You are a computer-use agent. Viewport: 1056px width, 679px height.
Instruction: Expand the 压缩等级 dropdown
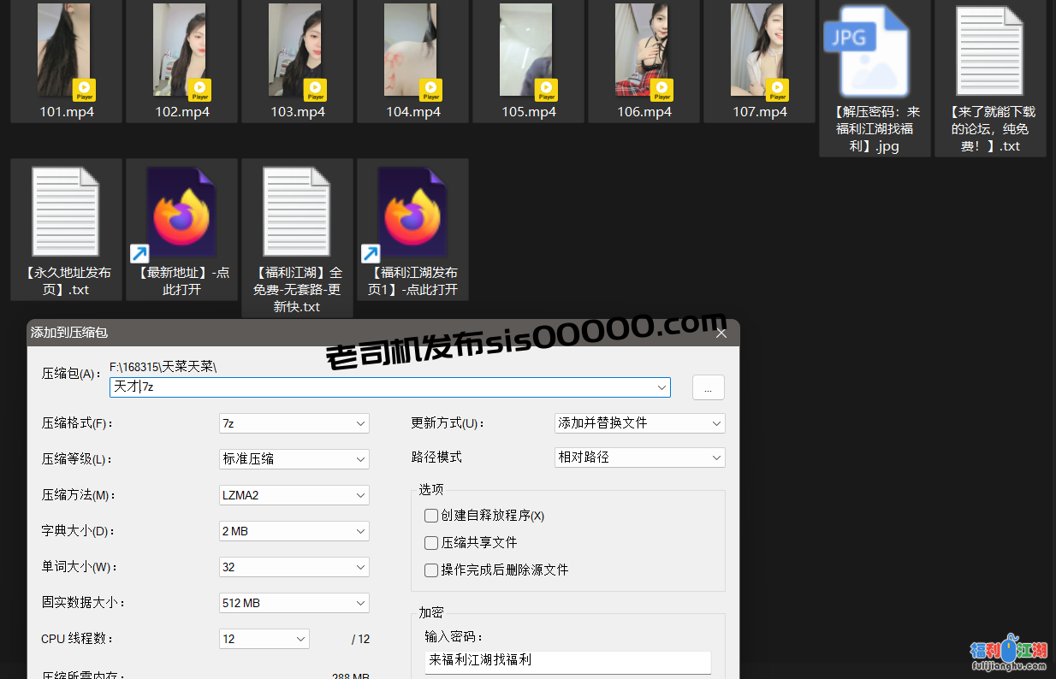pyautogui.click(x=359, y=458)
